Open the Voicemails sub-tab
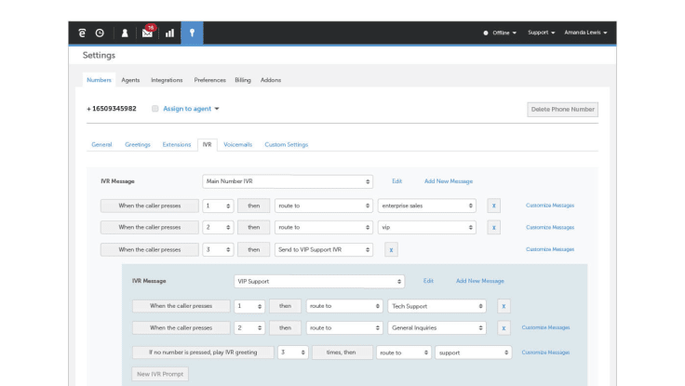Image resolution: width=685 pixels, height=386 pixels. click(x=238, y=144)
